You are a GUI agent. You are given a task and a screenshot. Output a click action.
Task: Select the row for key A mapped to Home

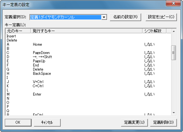pyautogui.click(x=88, y=44)
